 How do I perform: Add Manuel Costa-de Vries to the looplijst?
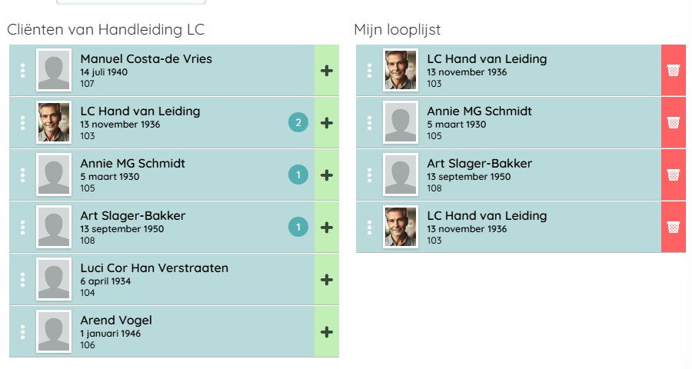tap(327, 71)
